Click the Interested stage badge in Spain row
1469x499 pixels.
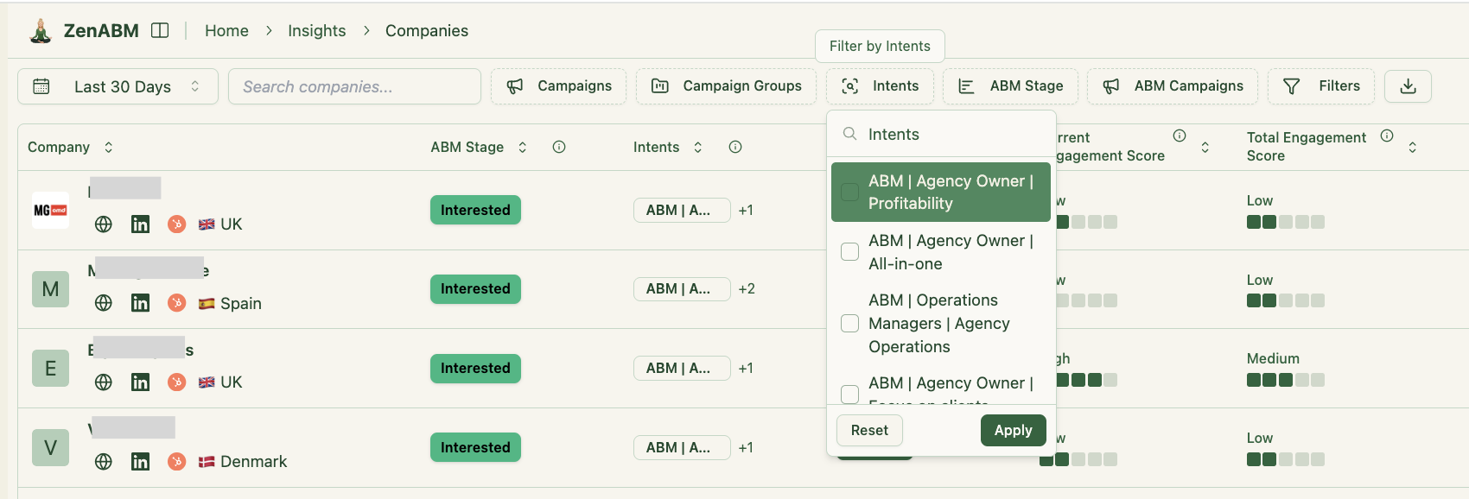tap(475, 289)
